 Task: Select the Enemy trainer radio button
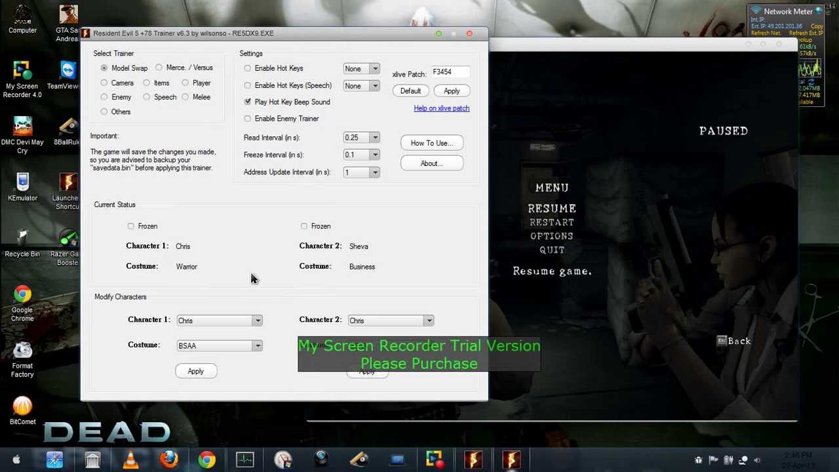coord(104,97)
